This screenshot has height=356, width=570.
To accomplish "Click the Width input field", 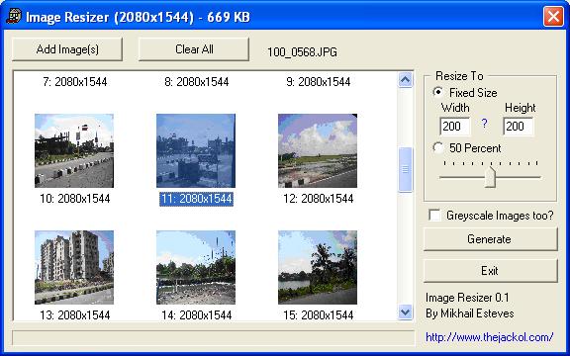I will click(x=455, y=126).
